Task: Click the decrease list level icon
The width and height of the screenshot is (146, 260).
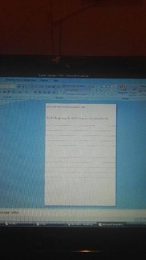Action: [49, 87]
